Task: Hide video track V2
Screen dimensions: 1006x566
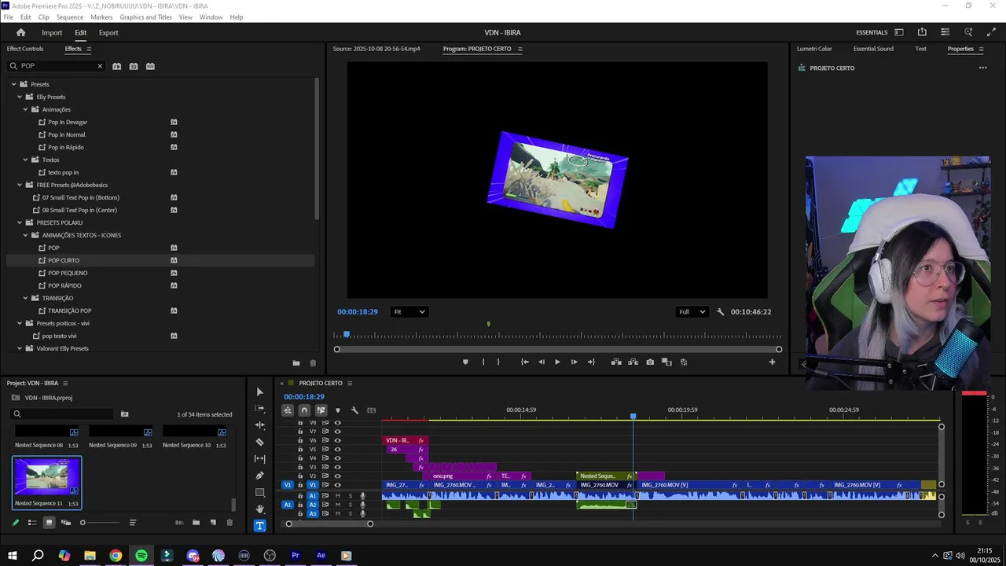Action: click(338, 476)
